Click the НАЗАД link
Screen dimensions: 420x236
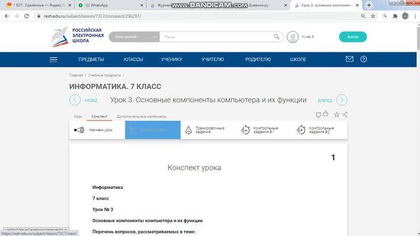tap(91, 100)
